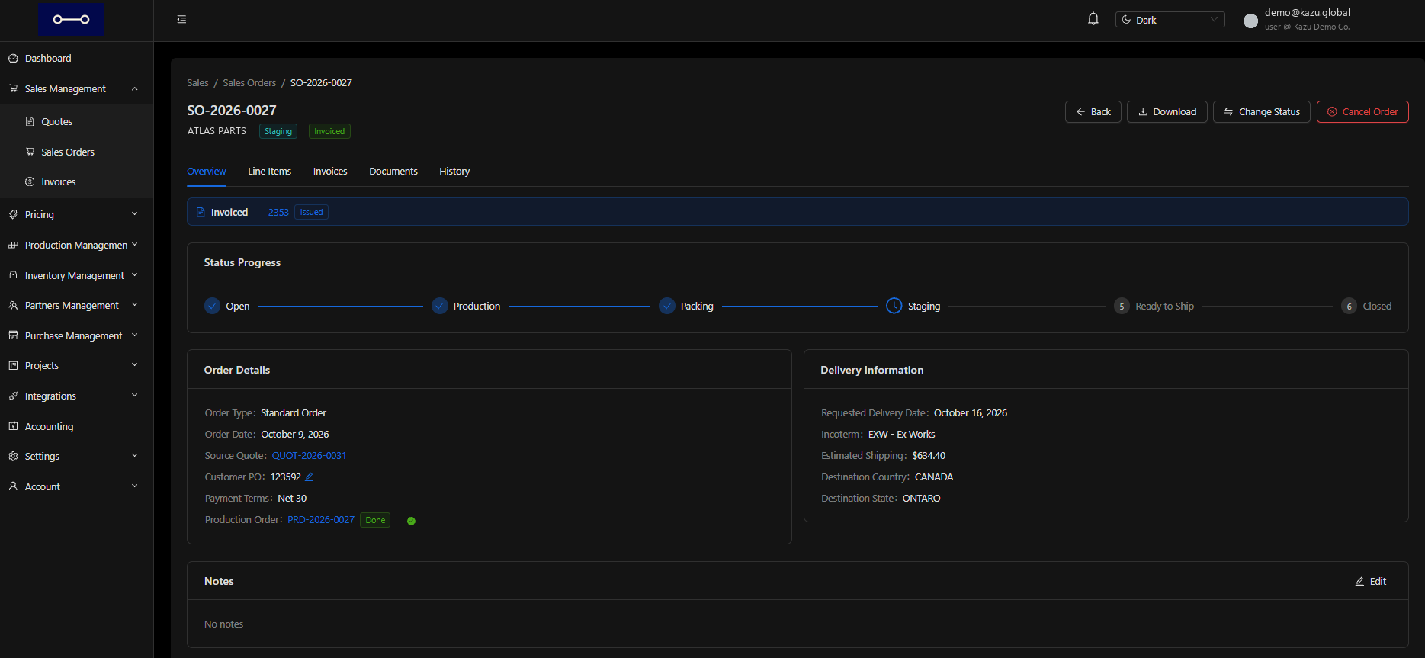The width and height of the screenshot is (1425, 658).
Task: Expand the Account menu
Action: 76,486
